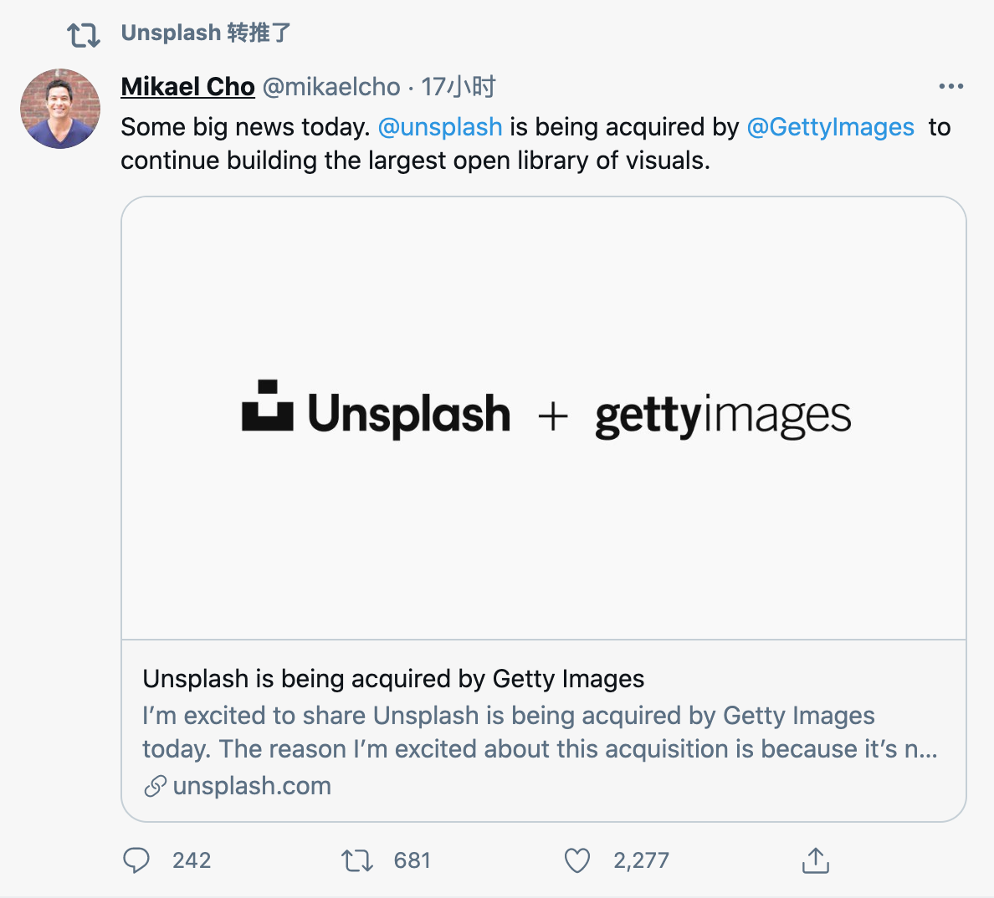Open the Mikael Cho display name link
Viewport: 994px width, 898px height.
[187, 87]
